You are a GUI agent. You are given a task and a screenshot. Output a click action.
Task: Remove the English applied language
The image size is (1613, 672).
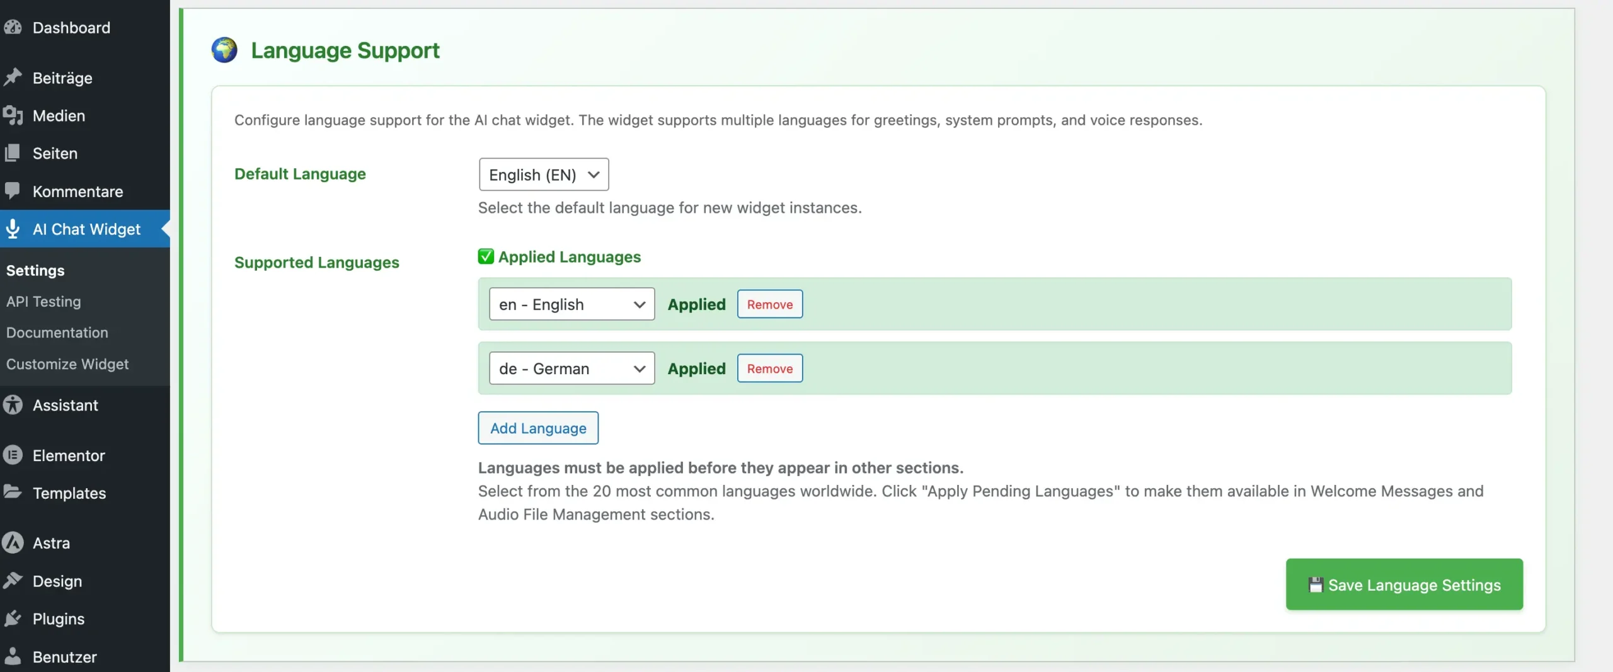click(x=769, y=304)
